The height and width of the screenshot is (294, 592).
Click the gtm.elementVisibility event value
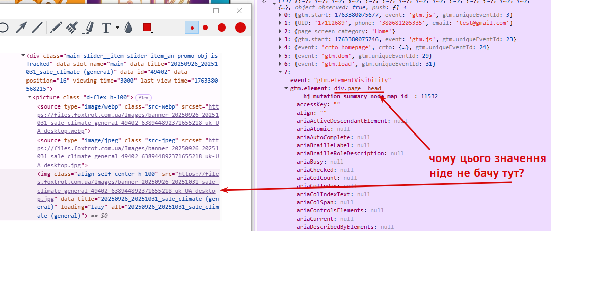[x=352, y=80]
